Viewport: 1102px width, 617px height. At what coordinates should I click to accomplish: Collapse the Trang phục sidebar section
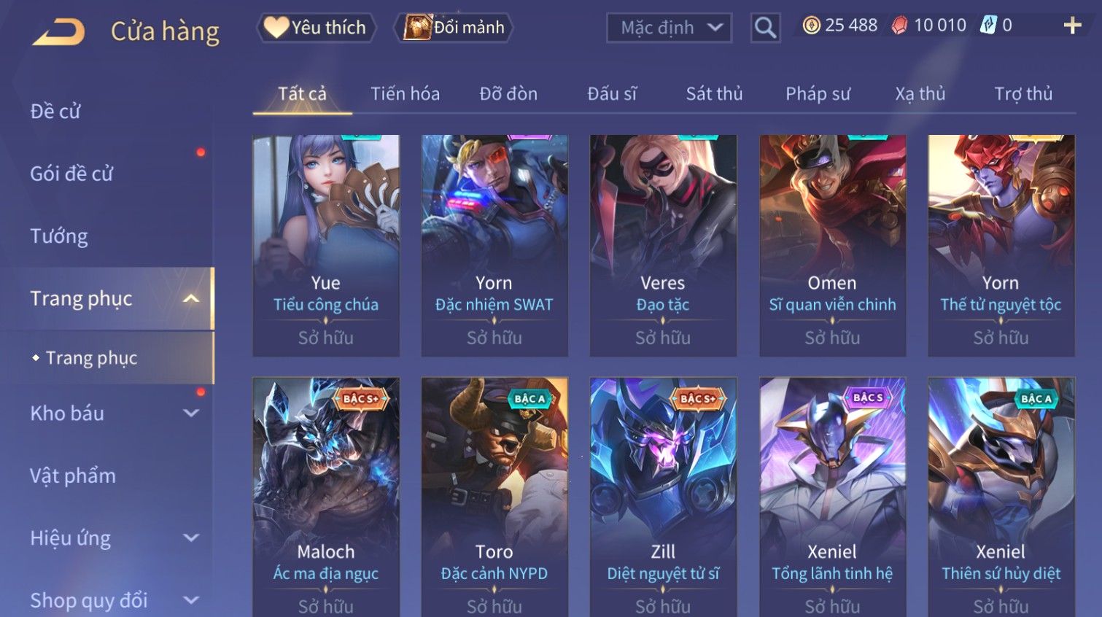[x=191, y=298]
